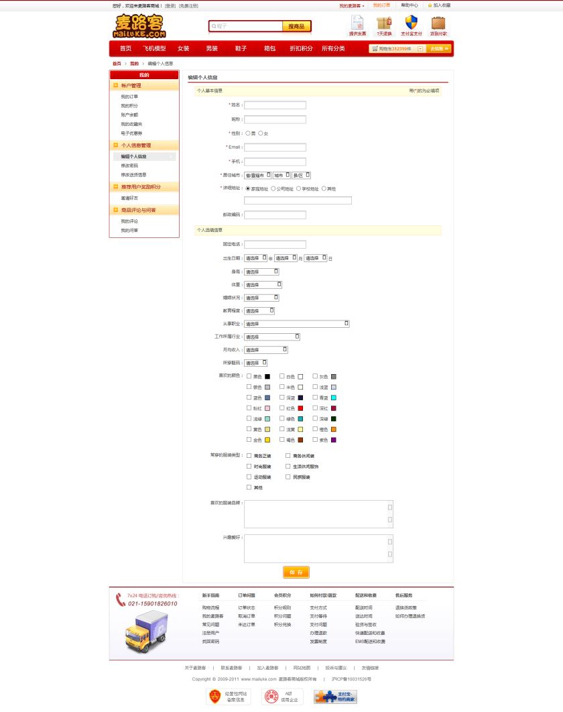Open the 省/直辖市 province dropdown
563x712 pixels.
(258, 175)
